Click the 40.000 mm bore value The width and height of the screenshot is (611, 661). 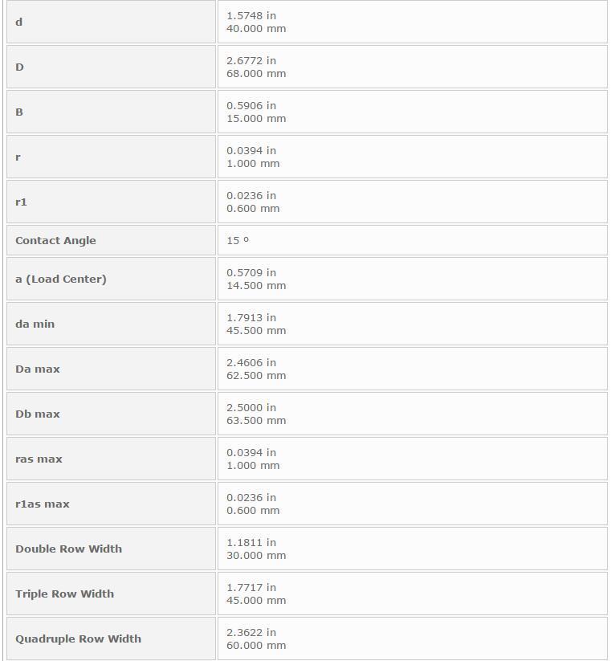click(256, 29)
